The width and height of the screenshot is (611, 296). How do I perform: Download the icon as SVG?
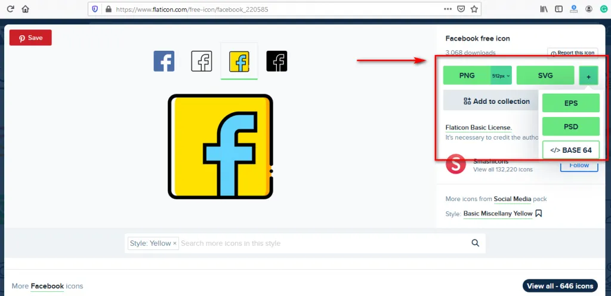[x=545, y=75]
